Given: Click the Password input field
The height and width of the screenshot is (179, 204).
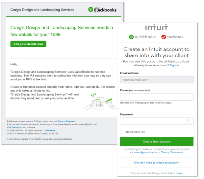Looking at the screenshot, I should tap(157, 121).
